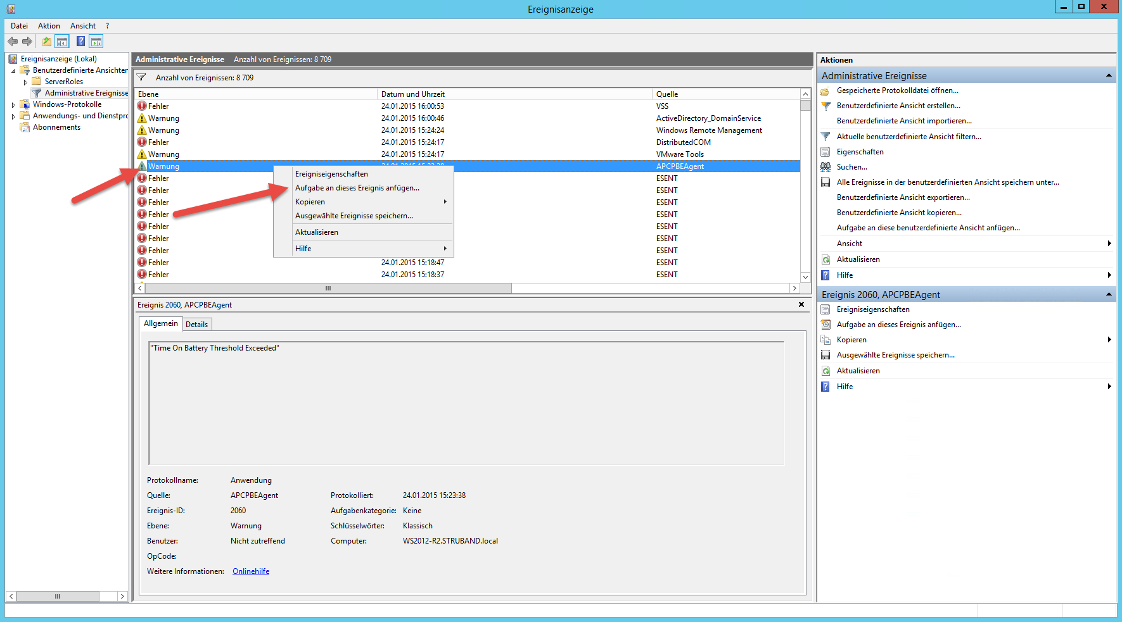The width and height of the screenshot is (1122, 622).
Task: Toggle the action pane toolbar button
Action: click(96, 42)
